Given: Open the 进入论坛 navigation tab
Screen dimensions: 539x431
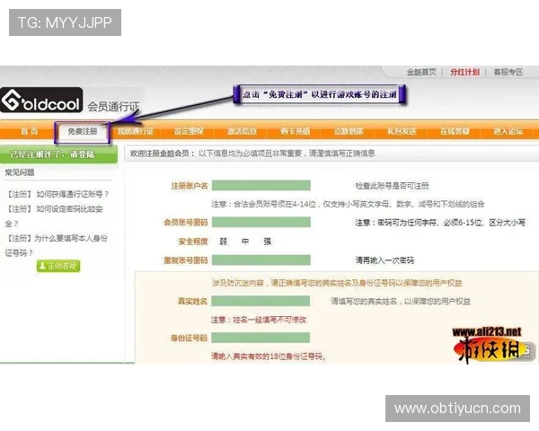Looking at the screenshot, I should pyautogui.click(x=508, y=131).
